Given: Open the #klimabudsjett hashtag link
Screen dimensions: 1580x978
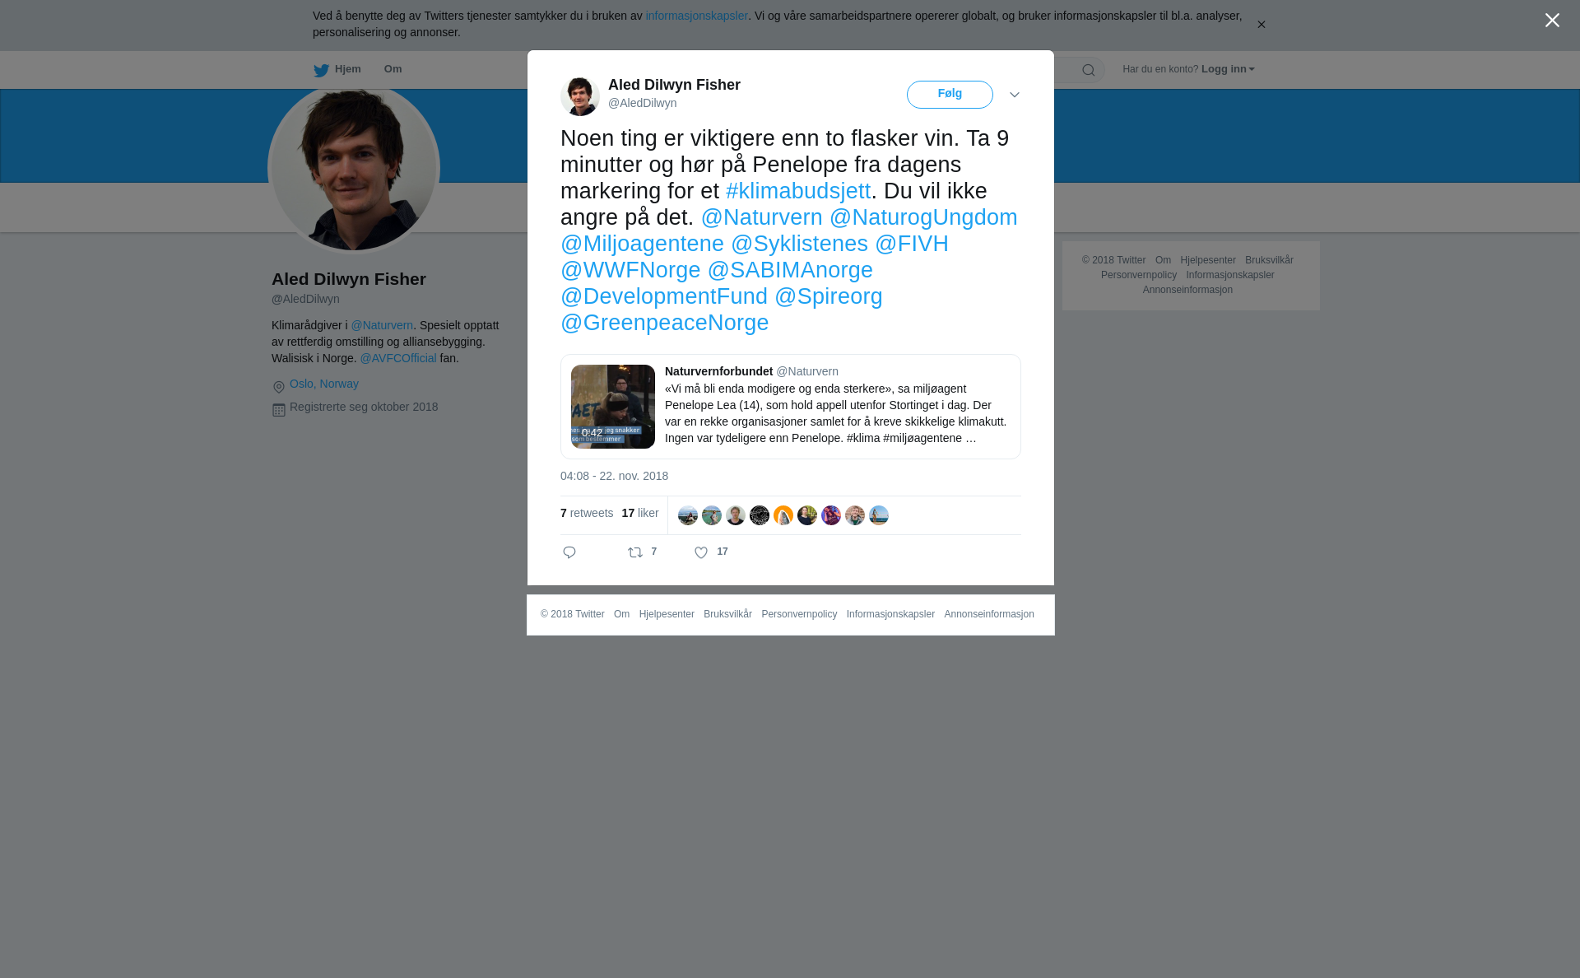Looking at the screenshot, I should [798, 191].
